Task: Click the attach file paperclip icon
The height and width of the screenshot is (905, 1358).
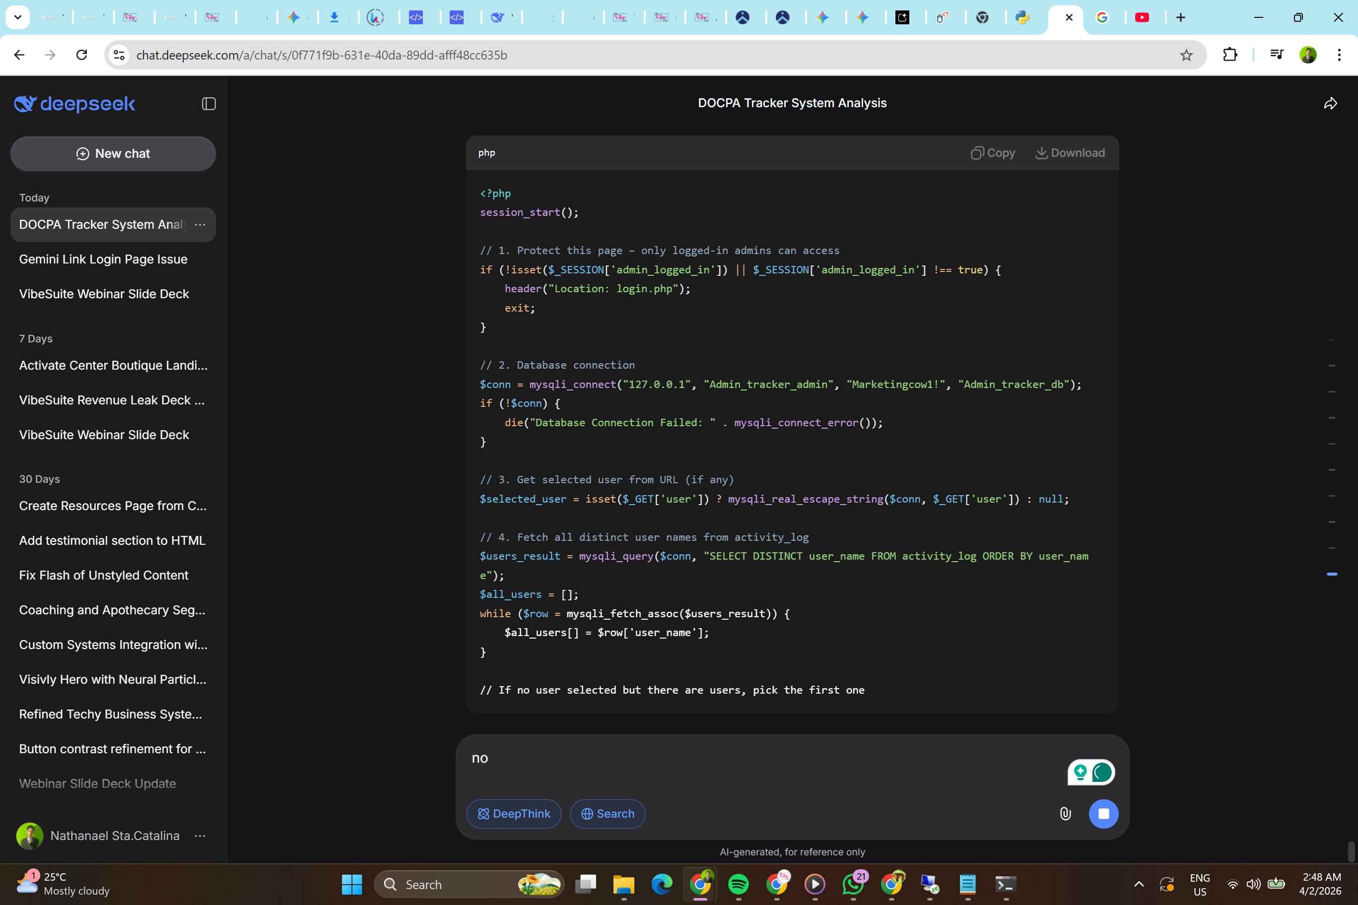Action: click(x=1065, y=814)
